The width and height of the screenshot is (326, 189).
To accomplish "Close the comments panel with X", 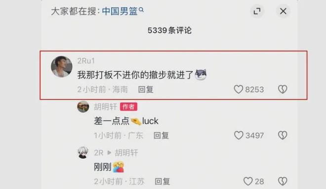I will point(283,11).
